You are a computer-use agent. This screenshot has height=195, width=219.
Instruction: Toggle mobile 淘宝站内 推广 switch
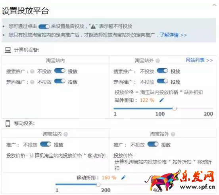pyautogui.click(x=46, y=144)
